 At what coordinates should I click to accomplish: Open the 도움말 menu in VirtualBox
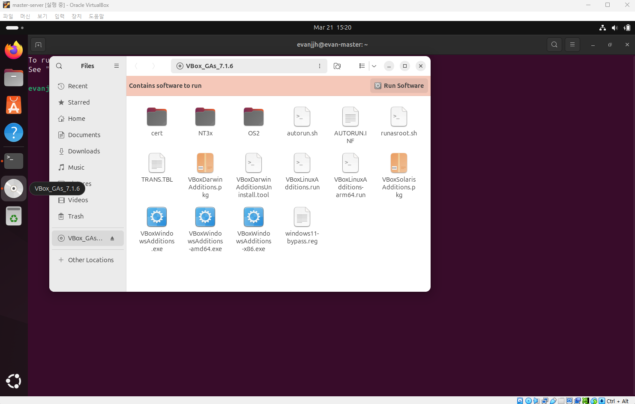96,16
